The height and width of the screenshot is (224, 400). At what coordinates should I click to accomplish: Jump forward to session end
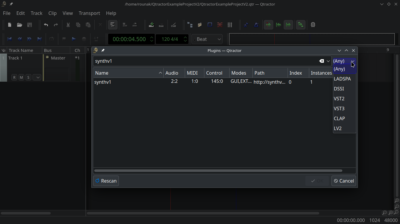point(39,39)
